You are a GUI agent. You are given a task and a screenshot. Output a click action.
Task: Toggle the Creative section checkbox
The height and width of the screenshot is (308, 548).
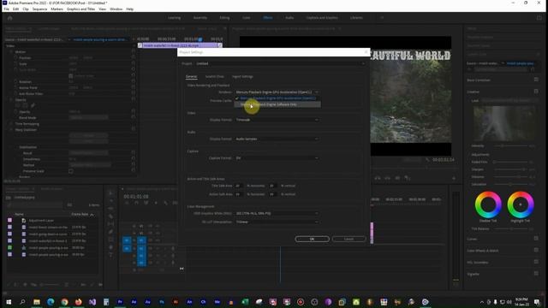pyautogui.click(x=536, y=92)
